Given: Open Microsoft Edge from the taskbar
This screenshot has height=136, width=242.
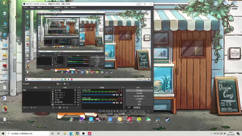Looking at the screenshot, I should [x=71, y=134].
